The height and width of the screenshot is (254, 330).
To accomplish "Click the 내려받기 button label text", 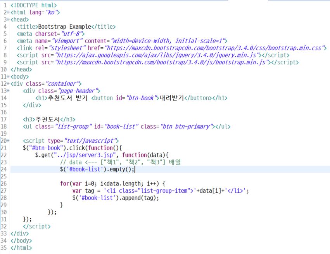I will 172,98.
